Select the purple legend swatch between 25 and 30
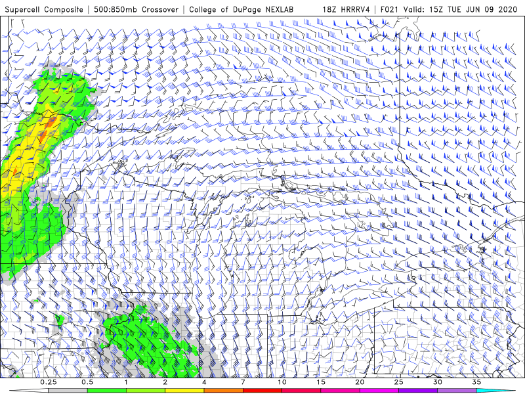This screenshot has height=394, width=525. [x=418, y=391]
